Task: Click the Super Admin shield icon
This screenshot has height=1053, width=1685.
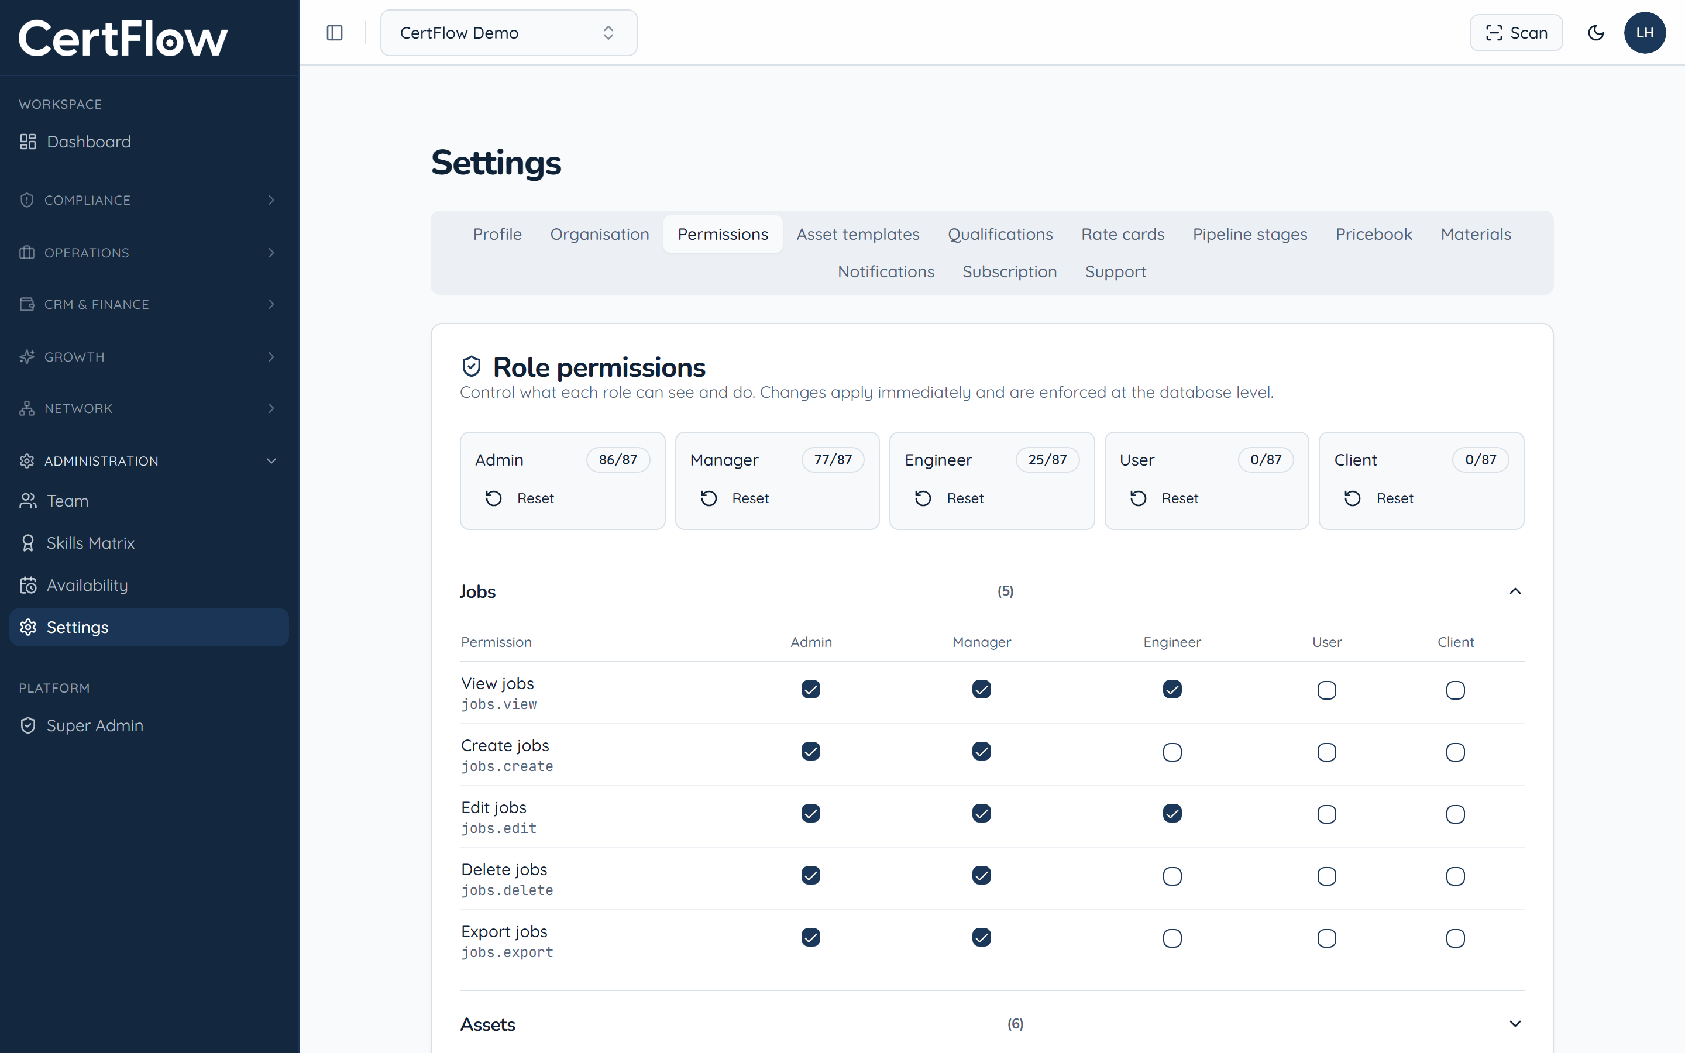Action: (x=28, y=725)
